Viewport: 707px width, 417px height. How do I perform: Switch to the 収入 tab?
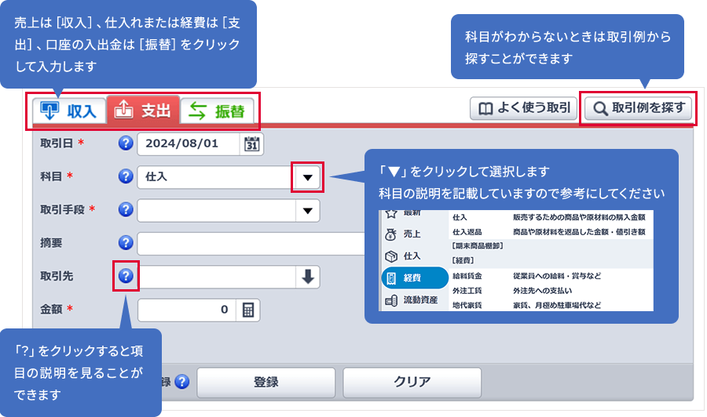coord(69,111)
